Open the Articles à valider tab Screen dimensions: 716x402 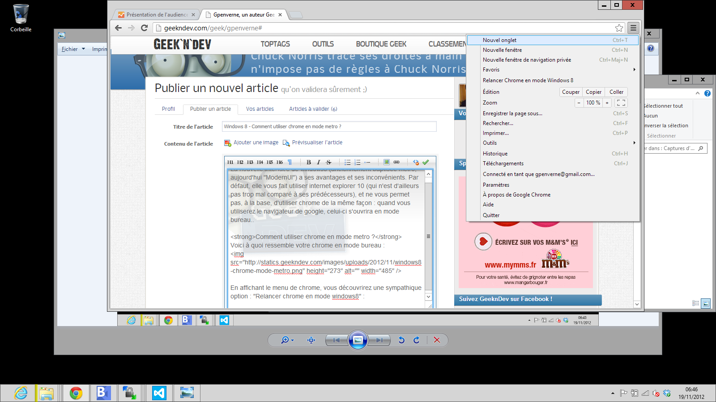(x=313, y=109)
